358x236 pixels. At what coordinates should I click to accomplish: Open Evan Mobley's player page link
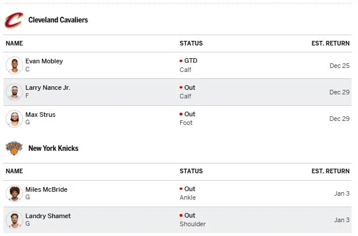click(44, 61)
